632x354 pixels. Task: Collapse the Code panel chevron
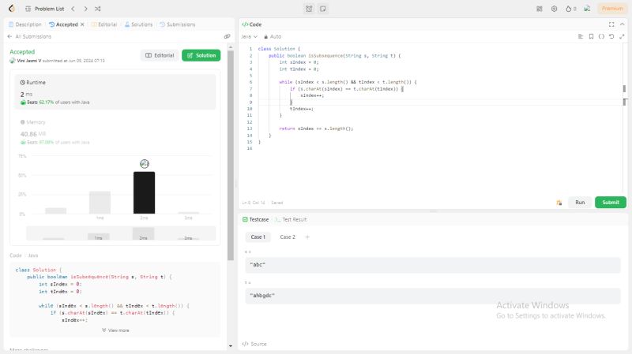pos(622,24)
